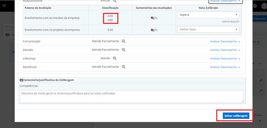The height and width of the screenshot is (128, 267).
Task: Click the magnifier icon in Resiliência row
Action: [x=124, y=67]
